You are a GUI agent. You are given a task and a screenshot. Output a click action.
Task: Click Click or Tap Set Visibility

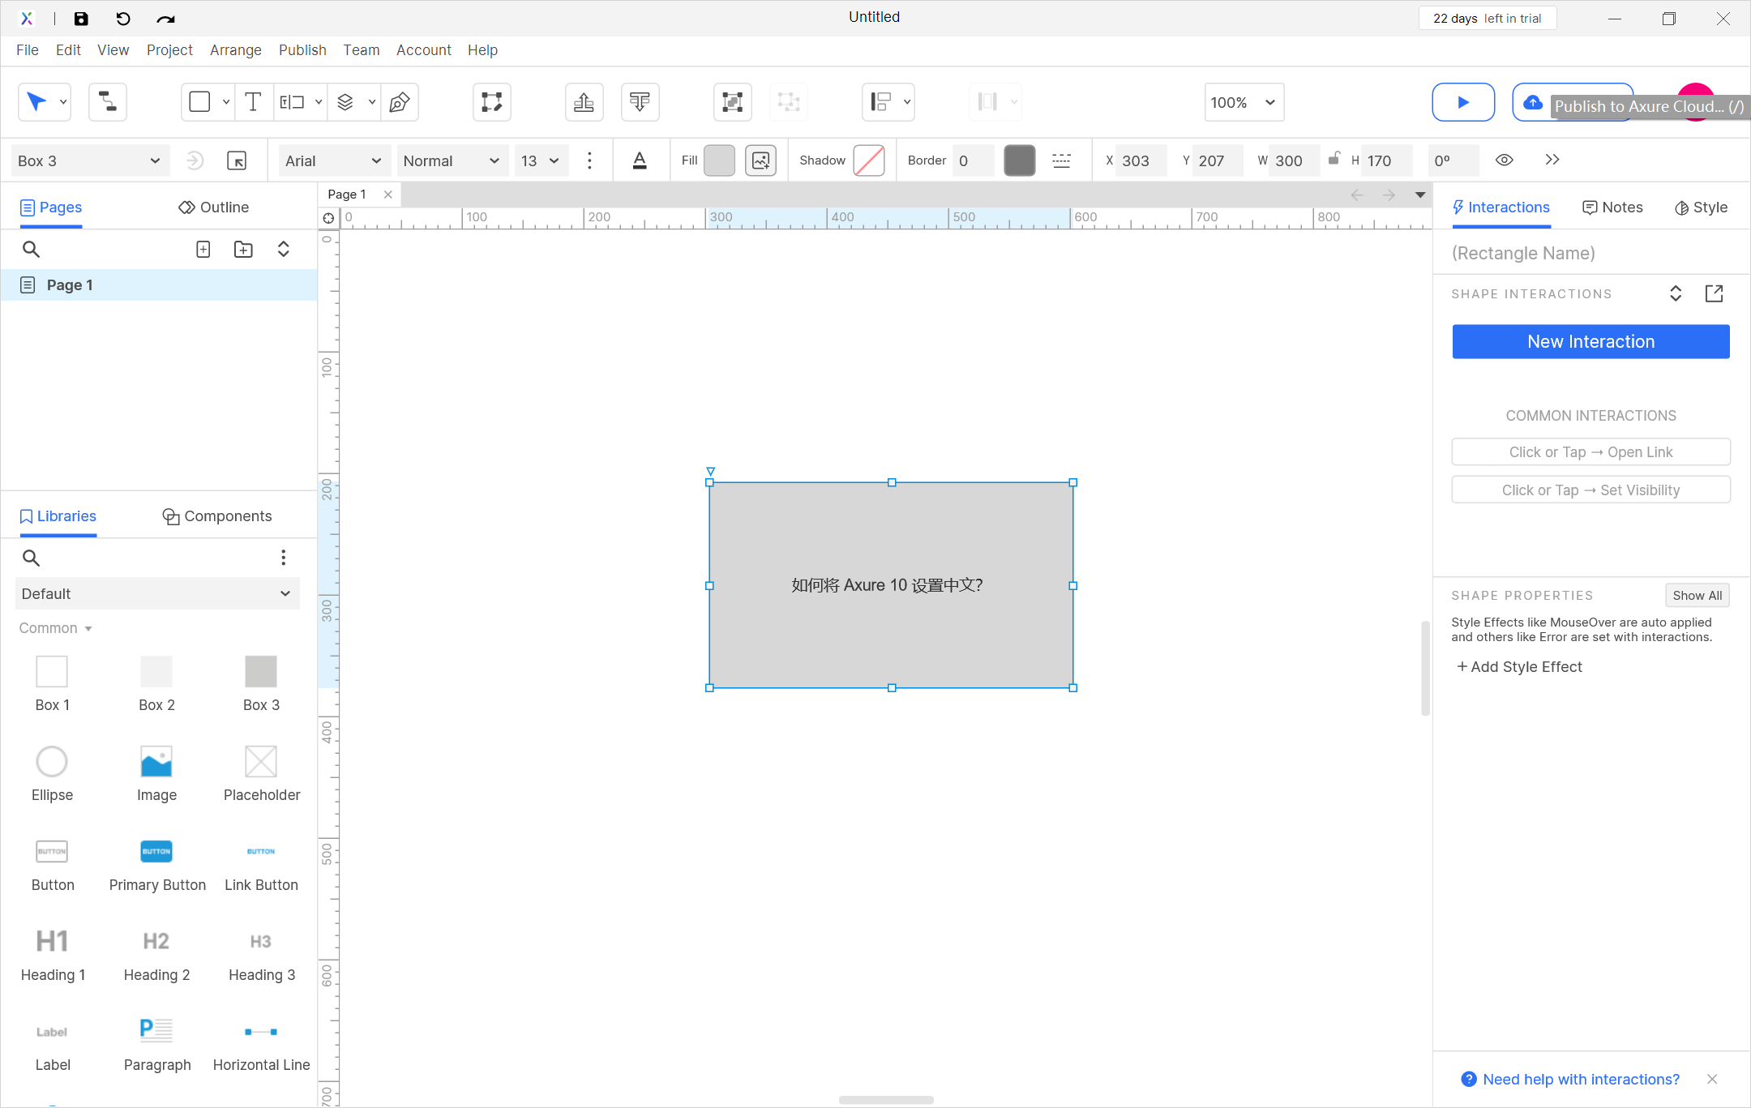tap(1590, 490)
